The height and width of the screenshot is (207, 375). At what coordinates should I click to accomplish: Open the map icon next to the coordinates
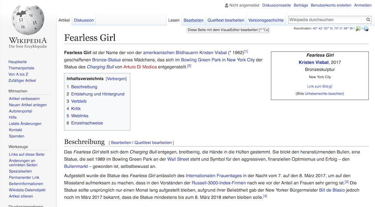click(x=358, y=28)
